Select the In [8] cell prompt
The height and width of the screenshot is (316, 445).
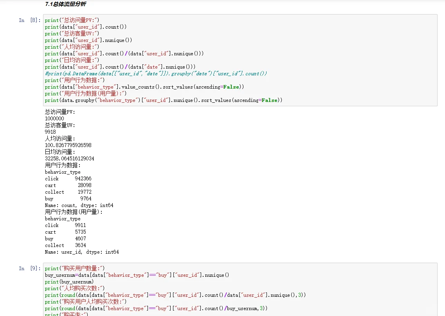[x=30, y=20]
